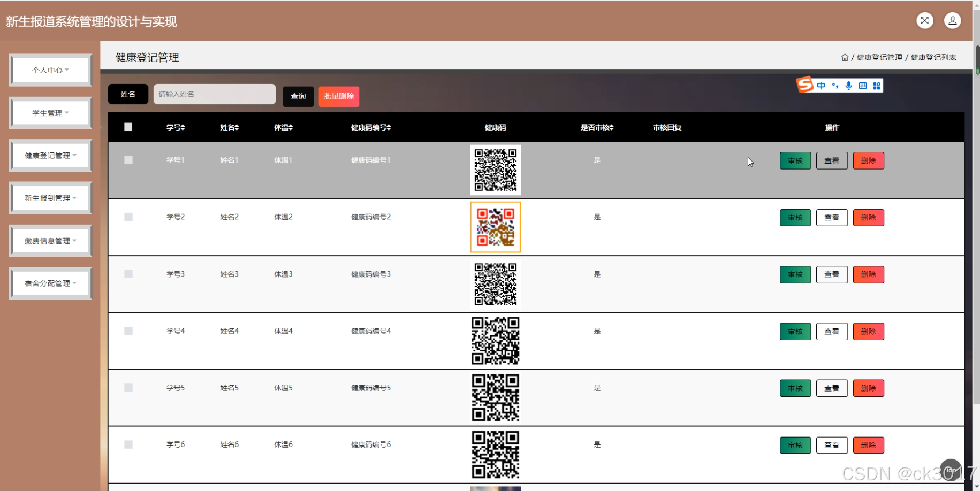Tick the select-all checkbox in table header

pos(128,127)
